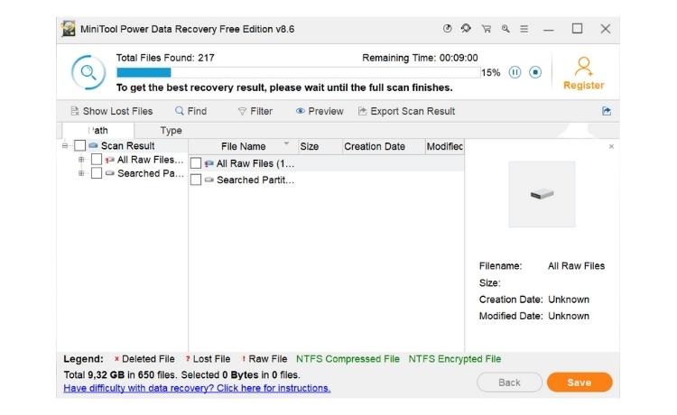Check the Scan Result root checkbox

pyautogui.click(x=79, y=145)
